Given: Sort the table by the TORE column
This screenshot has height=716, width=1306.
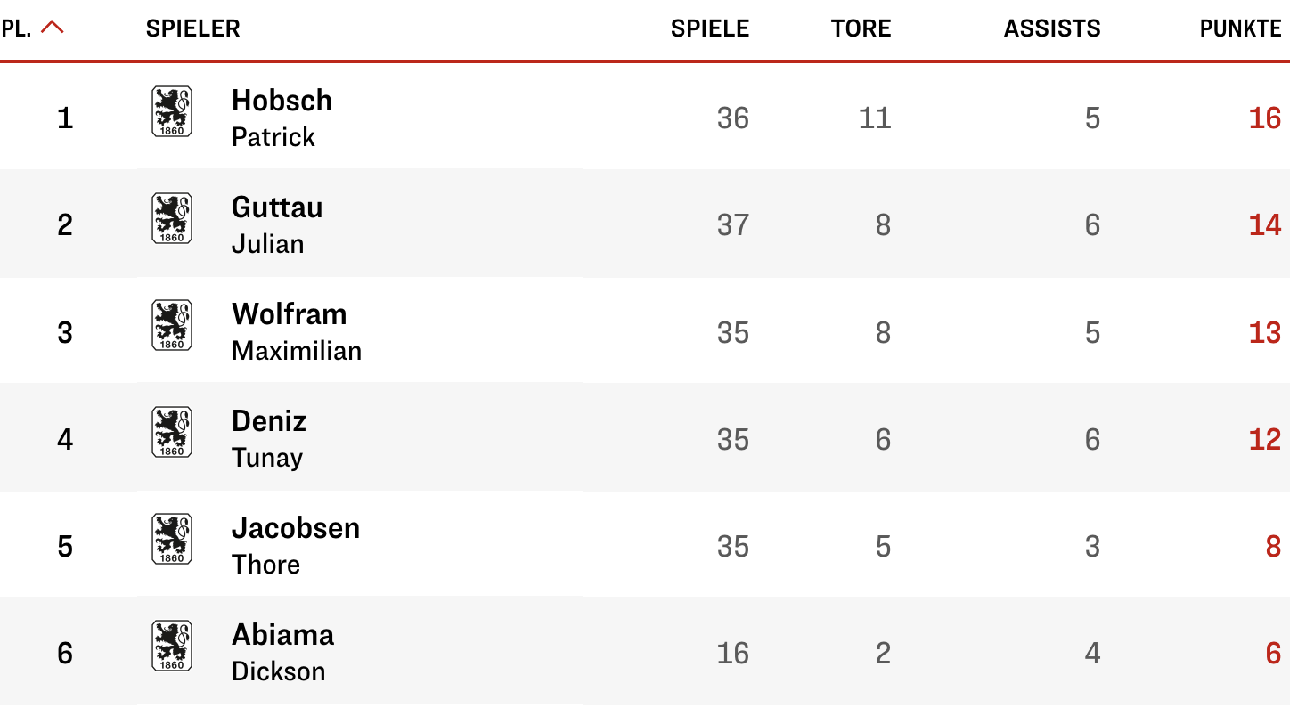Looking at the screenshot, I should point(861,28).
